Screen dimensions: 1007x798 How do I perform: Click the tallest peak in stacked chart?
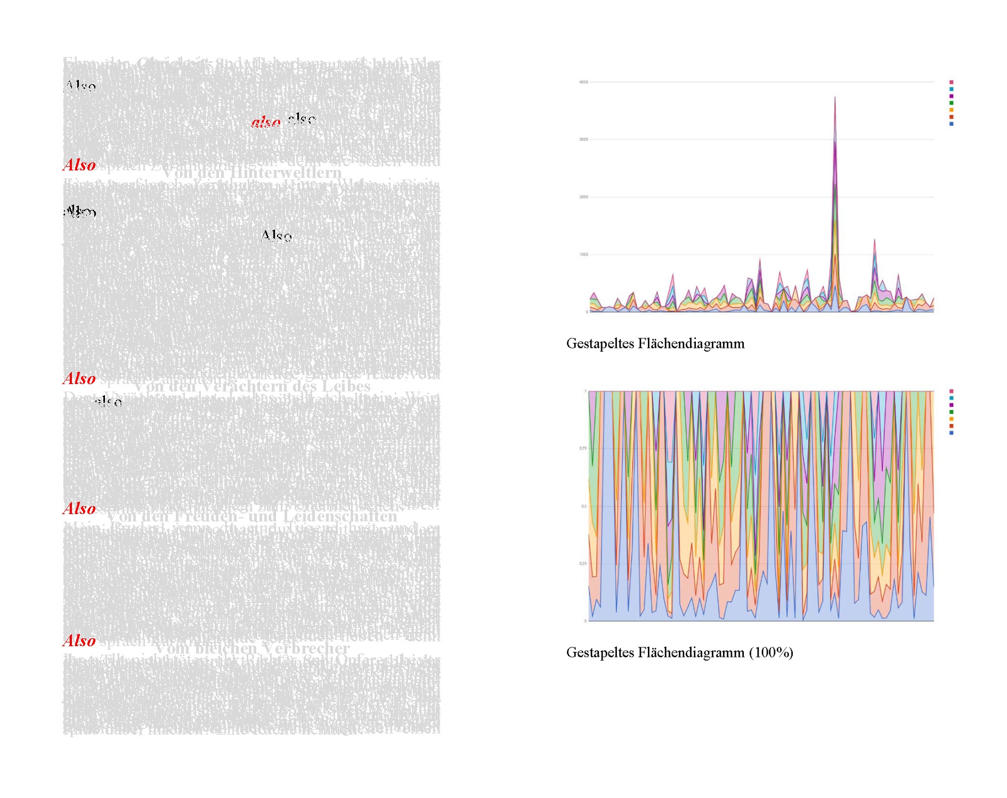pyautogui.click(x=834, y=99)
